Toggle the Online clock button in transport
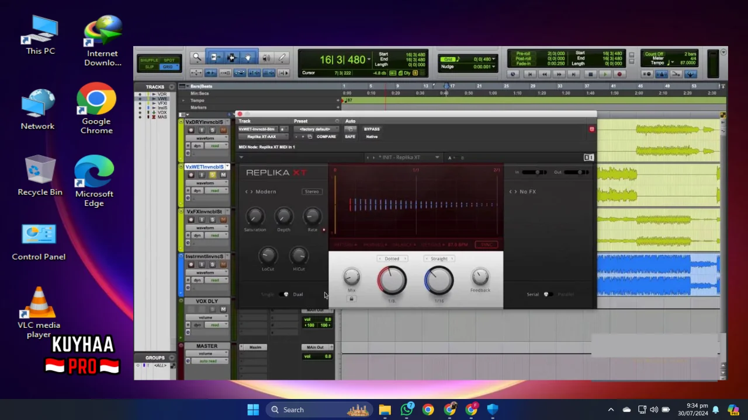This screenshot has height=420, width=748. (513, 74)
